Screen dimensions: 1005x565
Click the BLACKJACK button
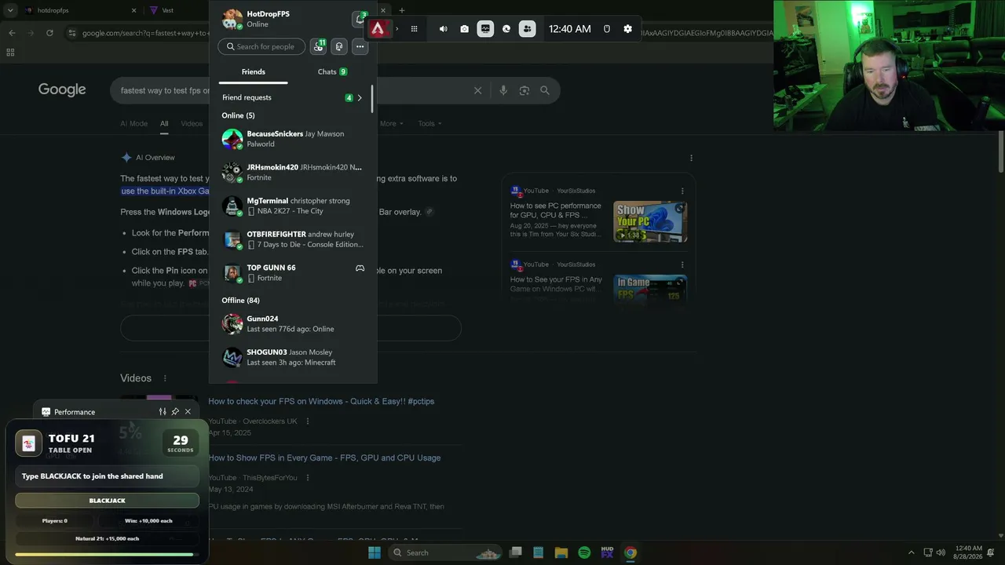click(x=107, y=501)
